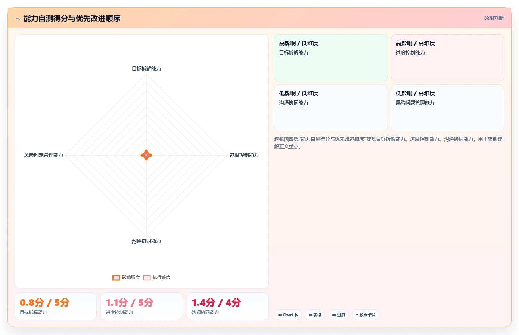Click the pink 执行难度 legend color box
519x335 pixels.
tap(147, 277)
